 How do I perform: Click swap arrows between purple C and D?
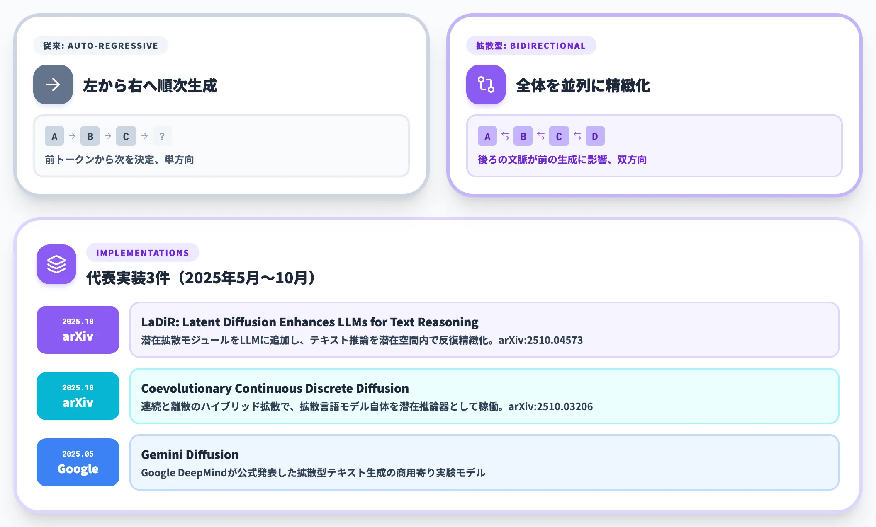pos(577,136)
